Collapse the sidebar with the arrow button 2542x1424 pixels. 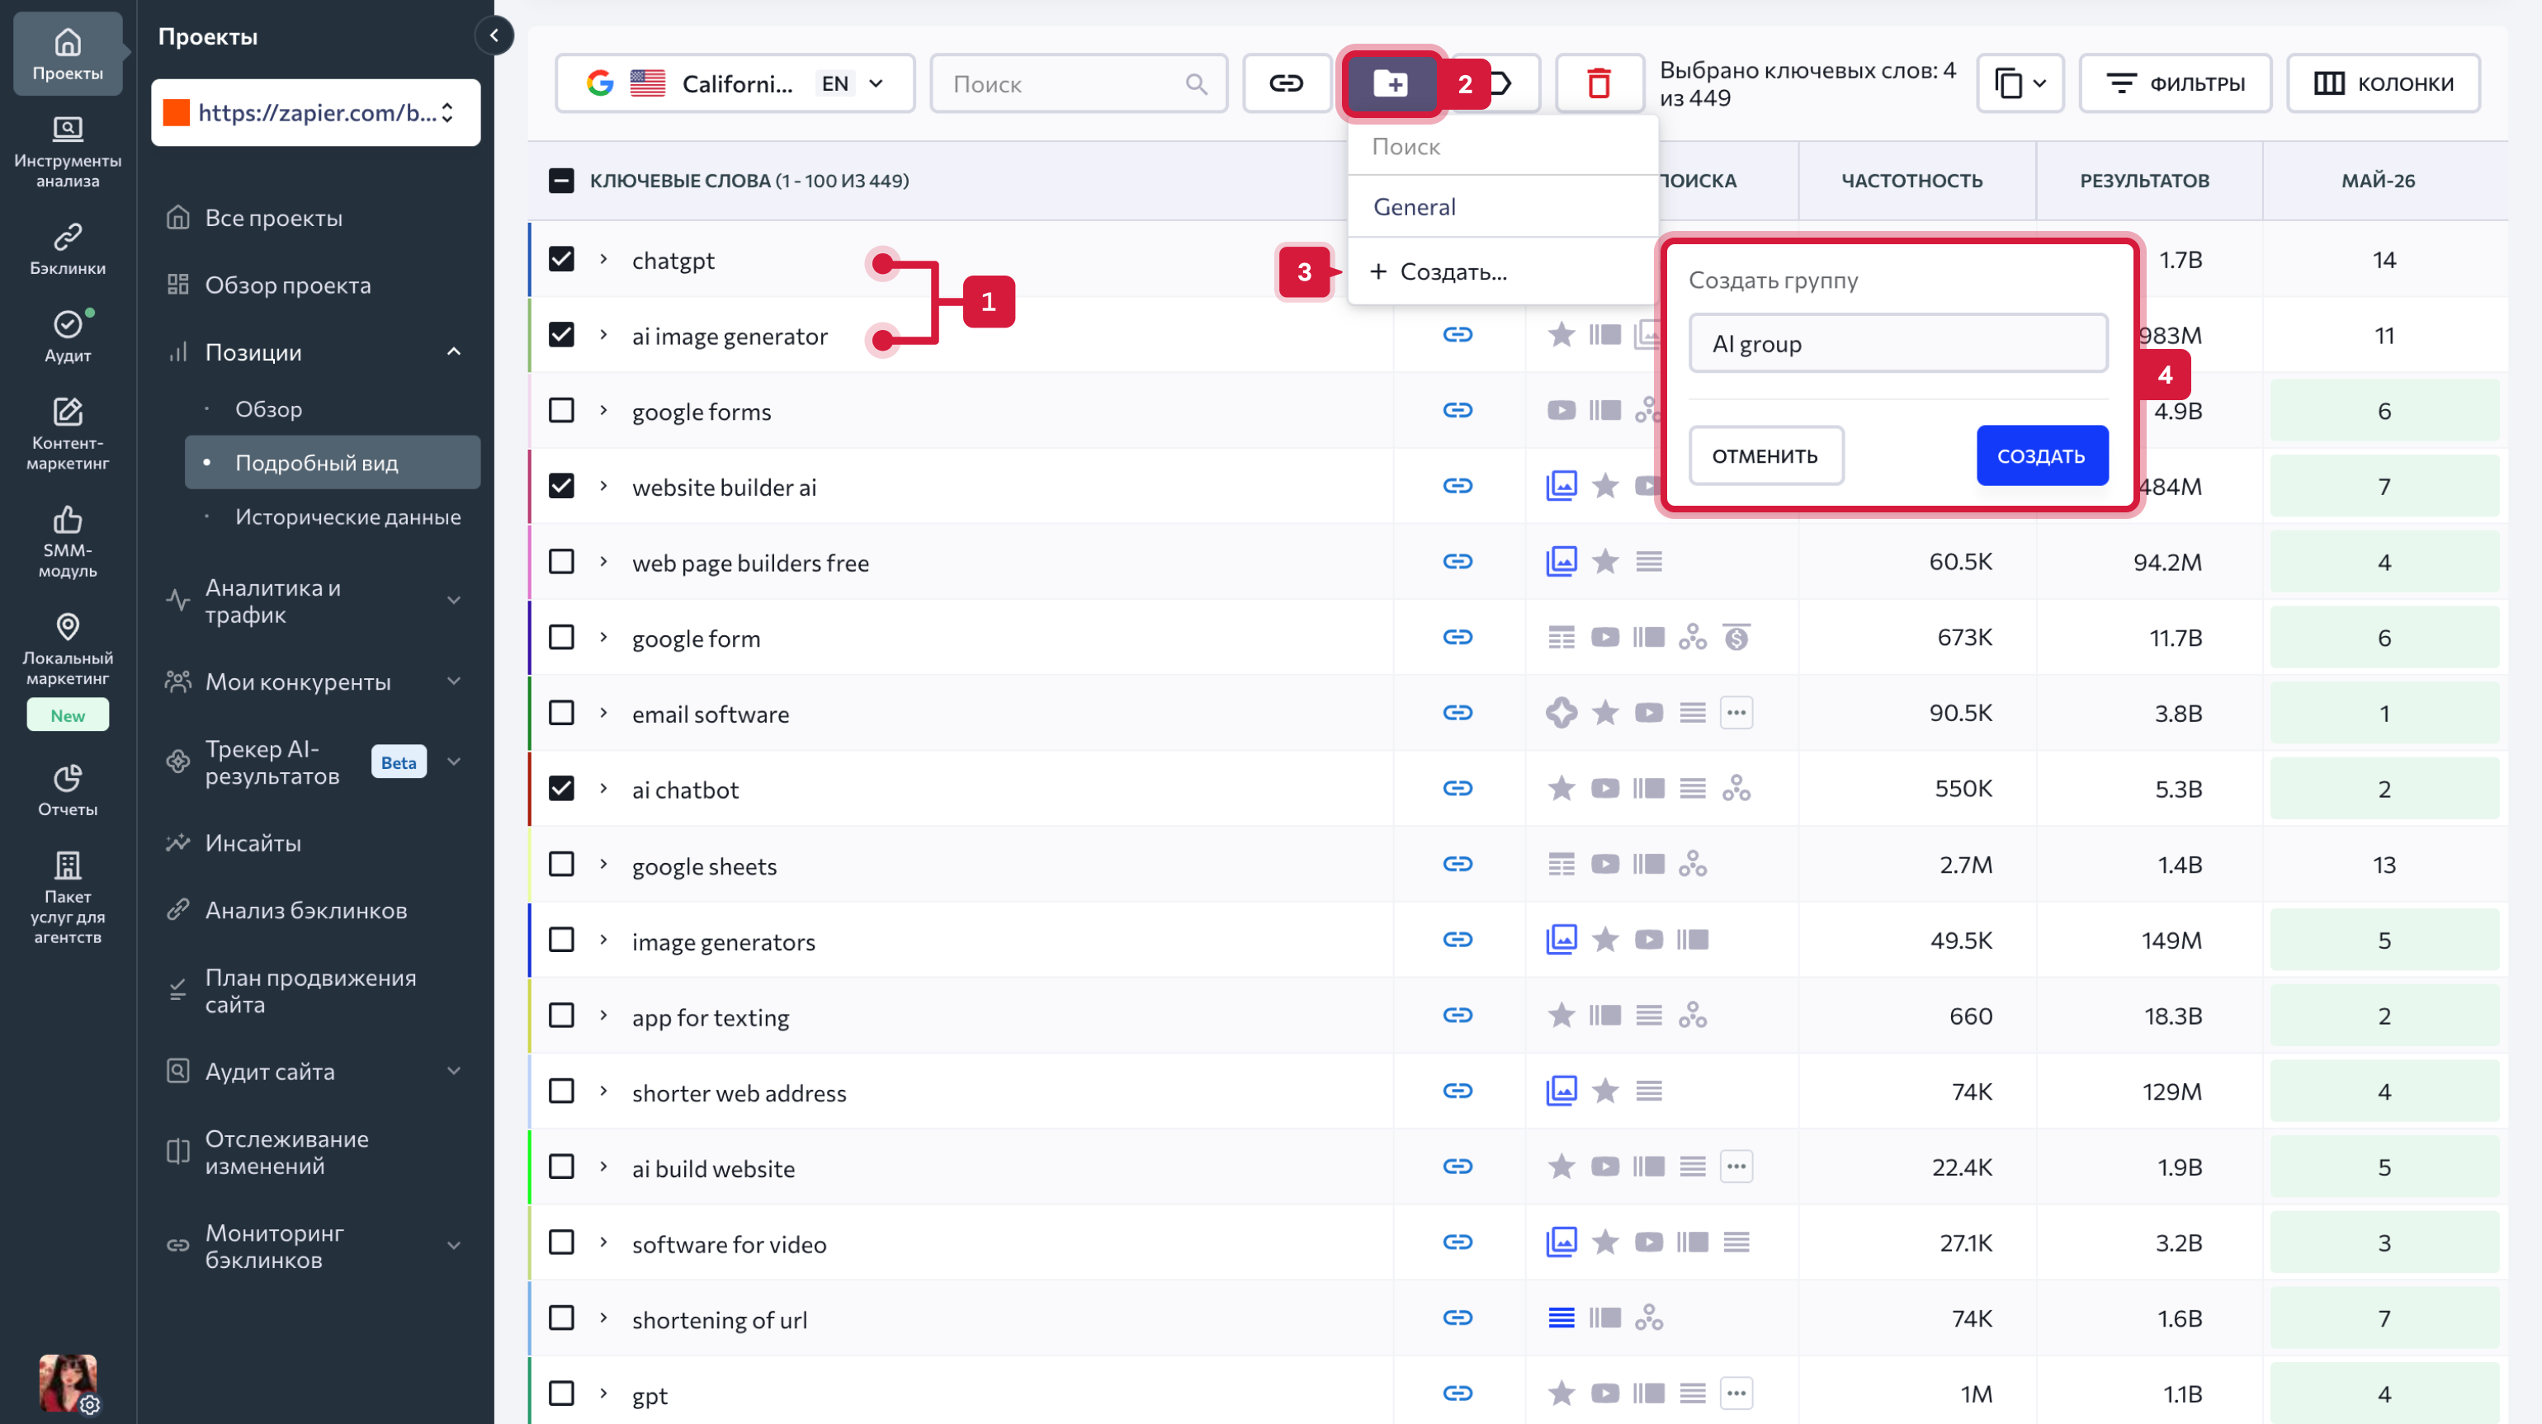(494, 35)
